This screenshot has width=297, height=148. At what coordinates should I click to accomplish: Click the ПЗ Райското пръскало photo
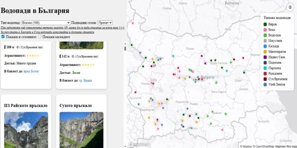pyautogui.click(x=26, y=130)
